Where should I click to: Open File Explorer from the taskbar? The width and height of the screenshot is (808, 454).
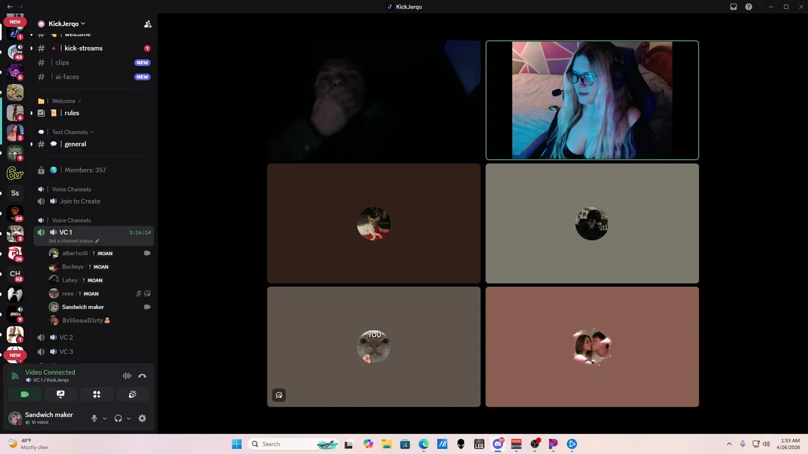(386, 444)
